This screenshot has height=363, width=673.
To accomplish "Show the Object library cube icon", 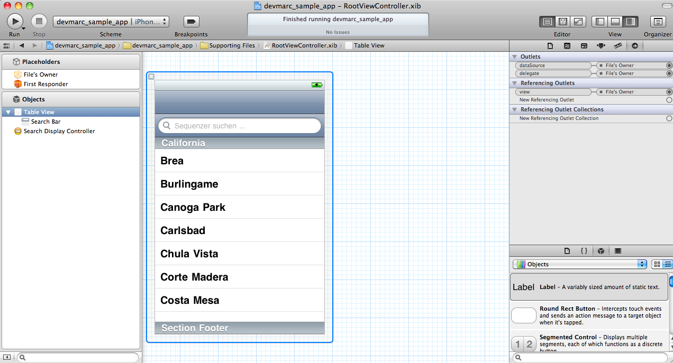I will (x=601, y=250).
